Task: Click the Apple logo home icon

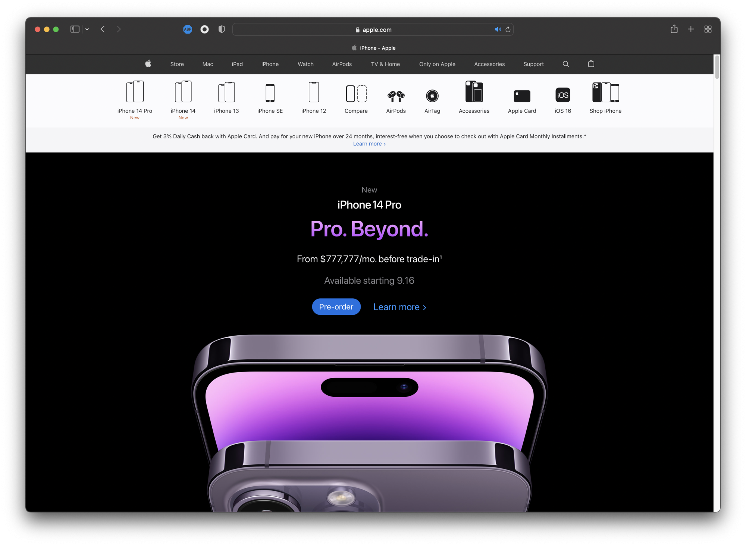Action: (148, 64)
